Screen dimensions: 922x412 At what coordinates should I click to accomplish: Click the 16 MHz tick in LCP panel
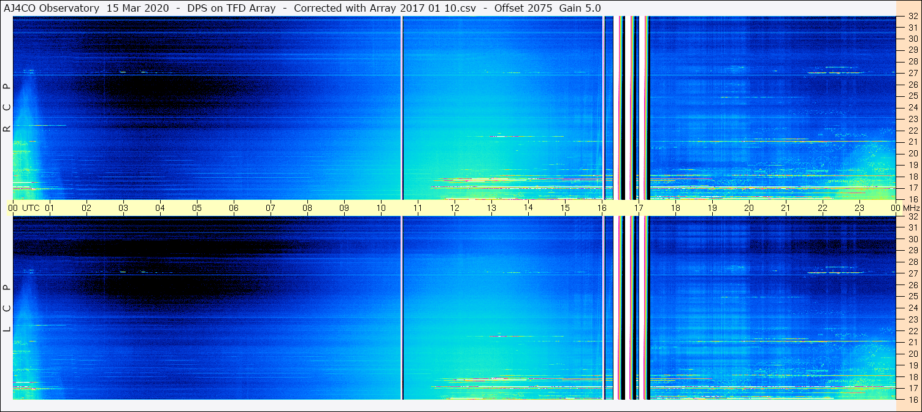pyautogui.click(x=912, y=399)
